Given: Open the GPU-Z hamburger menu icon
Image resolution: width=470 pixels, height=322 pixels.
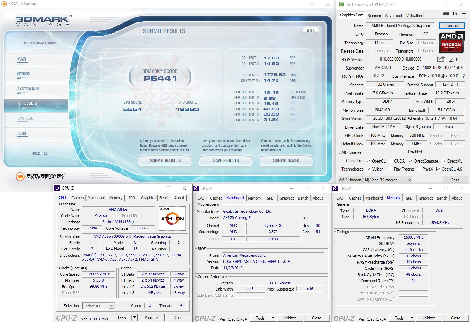Looking at the screenshot, I should [464, 13].
